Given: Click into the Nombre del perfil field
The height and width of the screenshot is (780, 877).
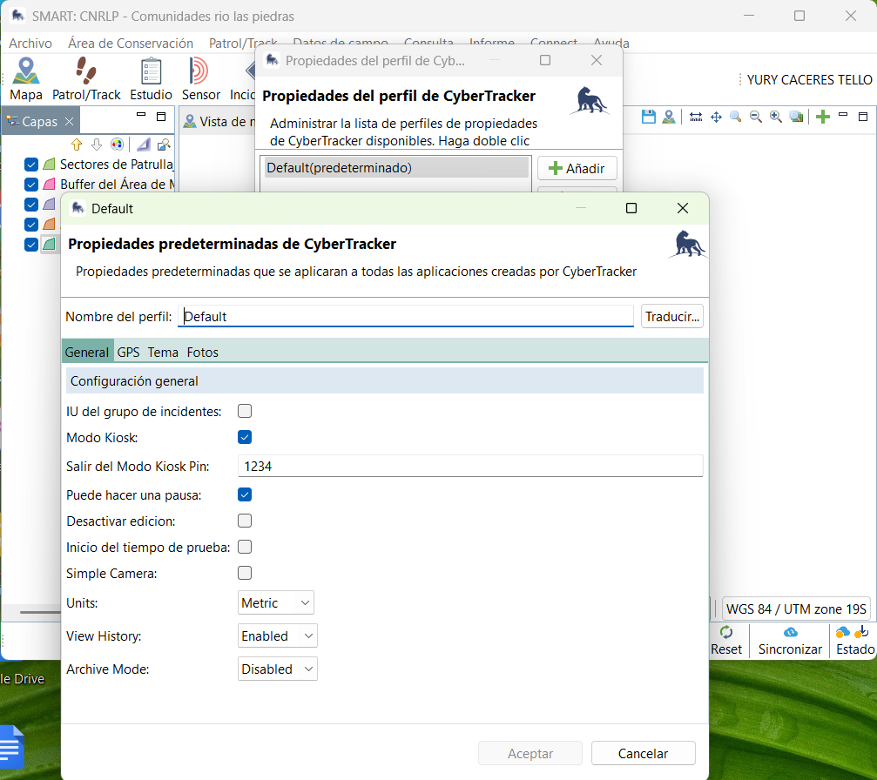Looking at the screenshot, I should point(406,316).
